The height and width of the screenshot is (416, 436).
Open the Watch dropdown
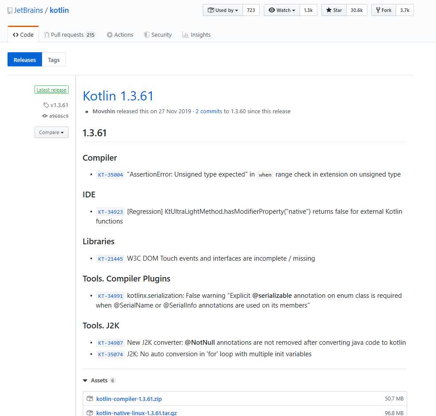tap(282, 10)
